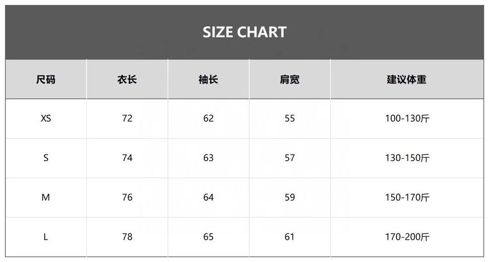Click the L size cell

click(x=46, y=237)
